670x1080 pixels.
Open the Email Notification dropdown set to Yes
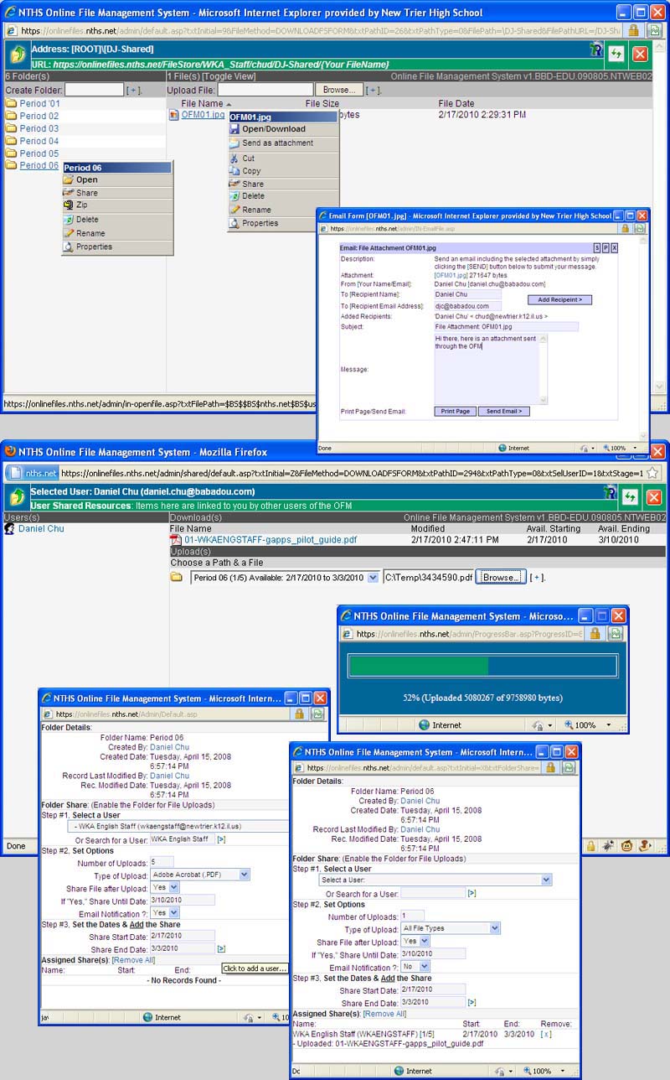165,912
